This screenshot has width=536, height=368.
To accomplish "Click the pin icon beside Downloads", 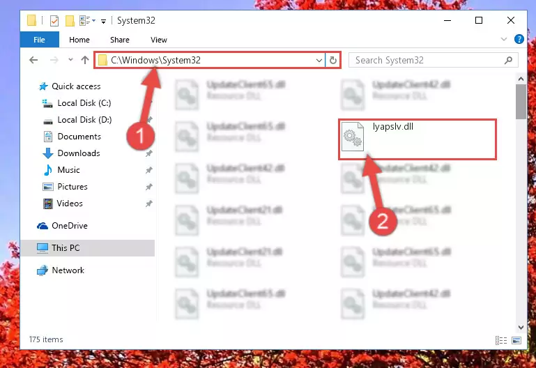I will click(x=148, y=153).
